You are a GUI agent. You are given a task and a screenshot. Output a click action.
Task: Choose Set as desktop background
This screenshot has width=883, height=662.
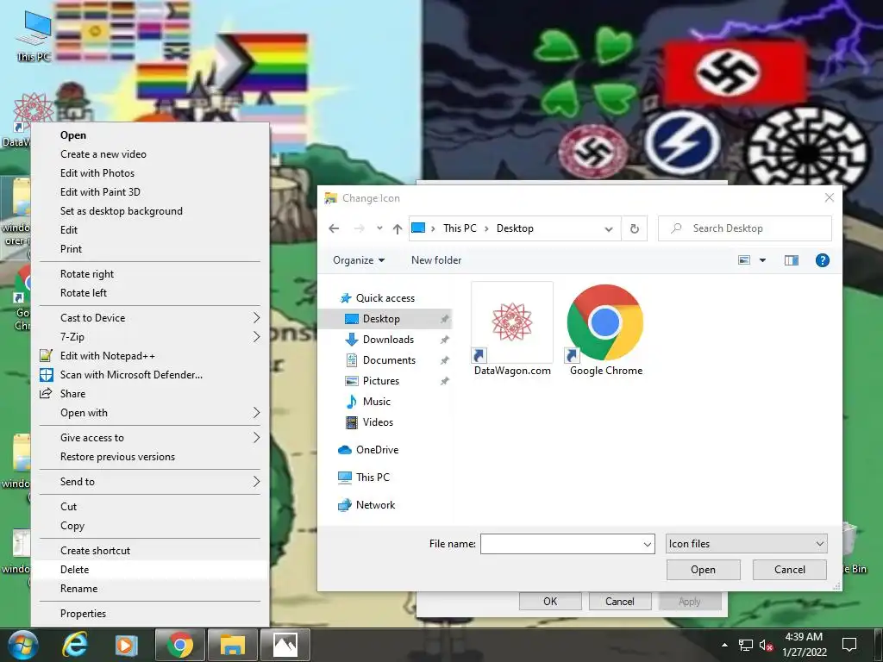tap(151, 211)
